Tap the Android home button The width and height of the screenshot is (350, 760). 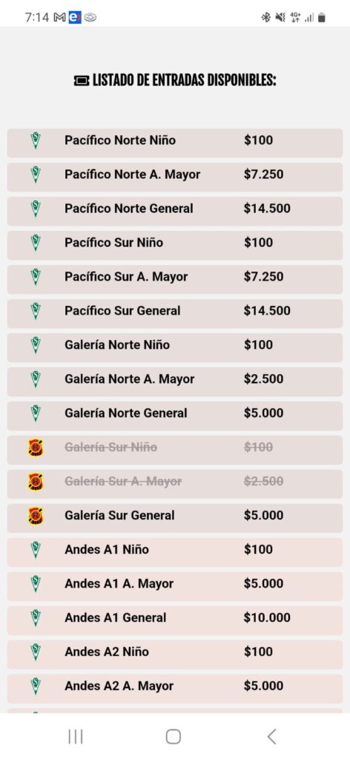174,737
